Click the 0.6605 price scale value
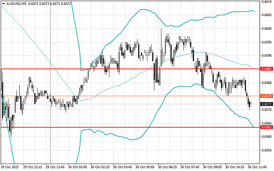This screenshot has height=171, width=274. click(x=267, y=15)
